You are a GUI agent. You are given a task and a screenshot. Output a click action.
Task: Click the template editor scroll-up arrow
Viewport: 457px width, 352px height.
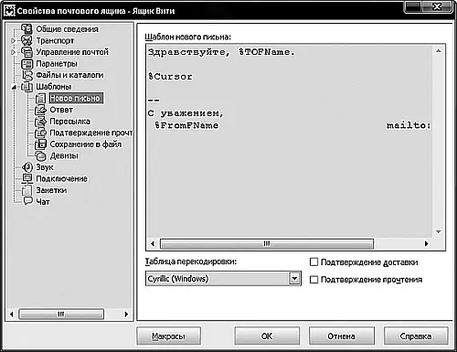coord(439,51)
